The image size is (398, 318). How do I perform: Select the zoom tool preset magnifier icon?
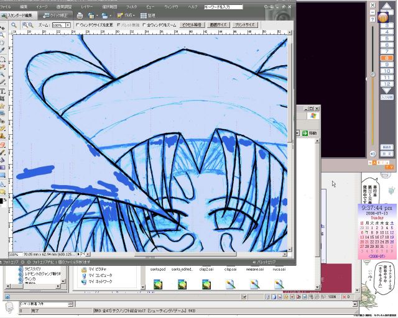(14, 25)
